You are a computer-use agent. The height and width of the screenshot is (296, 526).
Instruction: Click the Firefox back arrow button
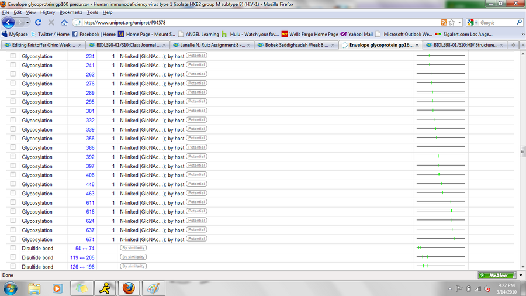click(x=9, y=22)
